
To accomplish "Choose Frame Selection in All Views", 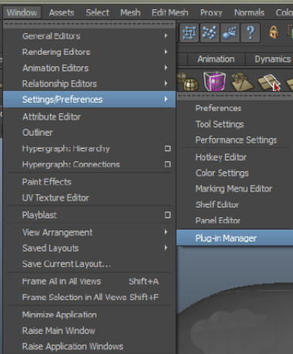I will pos(89,297).
